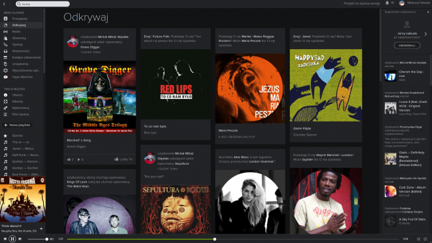Open Cudi Zone Album Version thumbnail
The width and height of the screenshot is (432, 243).
pos(390,191)
